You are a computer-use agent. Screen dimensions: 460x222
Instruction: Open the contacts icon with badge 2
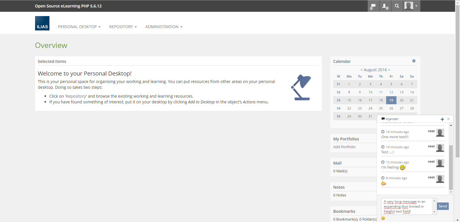pyautogui.click(x=385, y=6)
